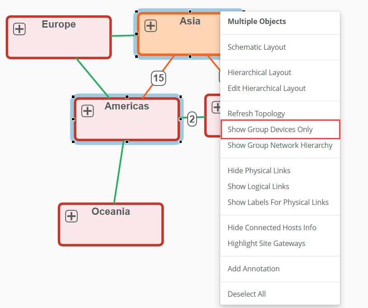Image resolution: width=368 pixels, height=308 pixels.
Task: Click Refresh Topology
Action: (256, 114)
